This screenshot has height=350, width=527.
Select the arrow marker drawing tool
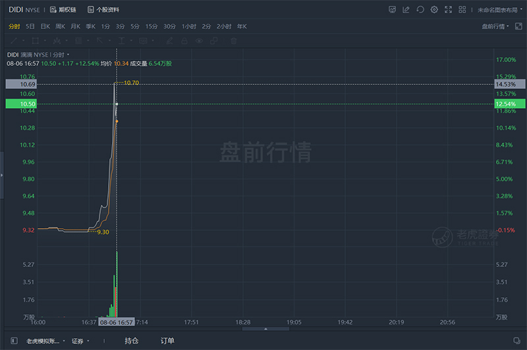100,41
